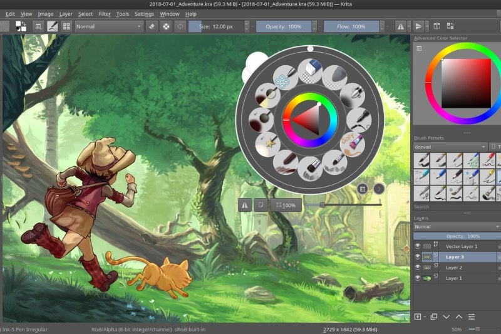Toggle eraser mode in the toolbar

pos(152,26)
